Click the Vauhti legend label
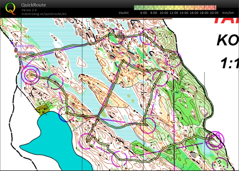The width and height of the screenshot is (239, 171). (x=124, y=13)
